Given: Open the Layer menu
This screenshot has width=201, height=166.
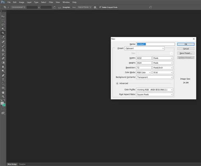Looking at the screenshot, I should pos(29,2).
